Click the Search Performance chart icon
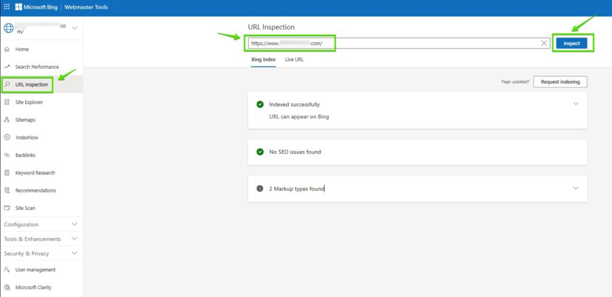The image size is (612, 297). pos(7,67)
